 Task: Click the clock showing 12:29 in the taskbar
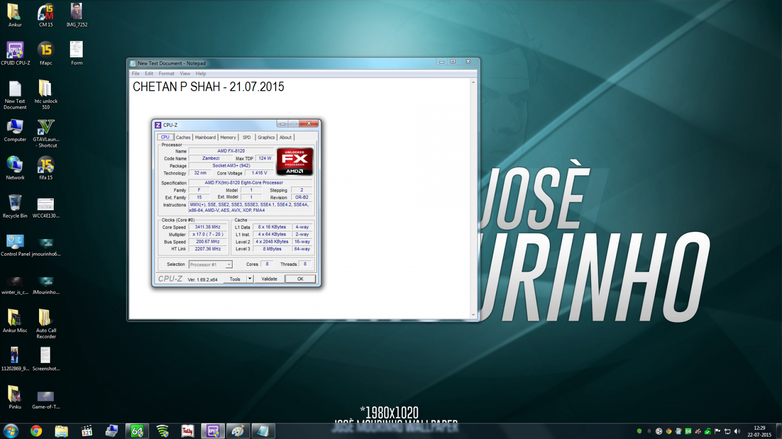pos(759,431)
